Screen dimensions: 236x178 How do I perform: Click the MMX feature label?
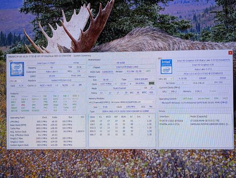[13, 97]
